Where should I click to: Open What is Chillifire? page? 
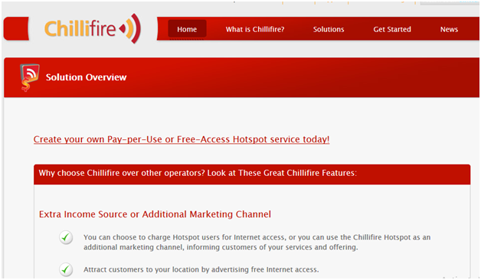coord(255,29)
